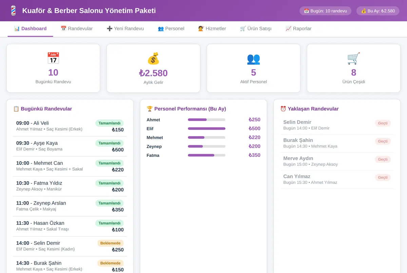
Task: Go to the Hizmetler tab
Action: pos(212,29)
